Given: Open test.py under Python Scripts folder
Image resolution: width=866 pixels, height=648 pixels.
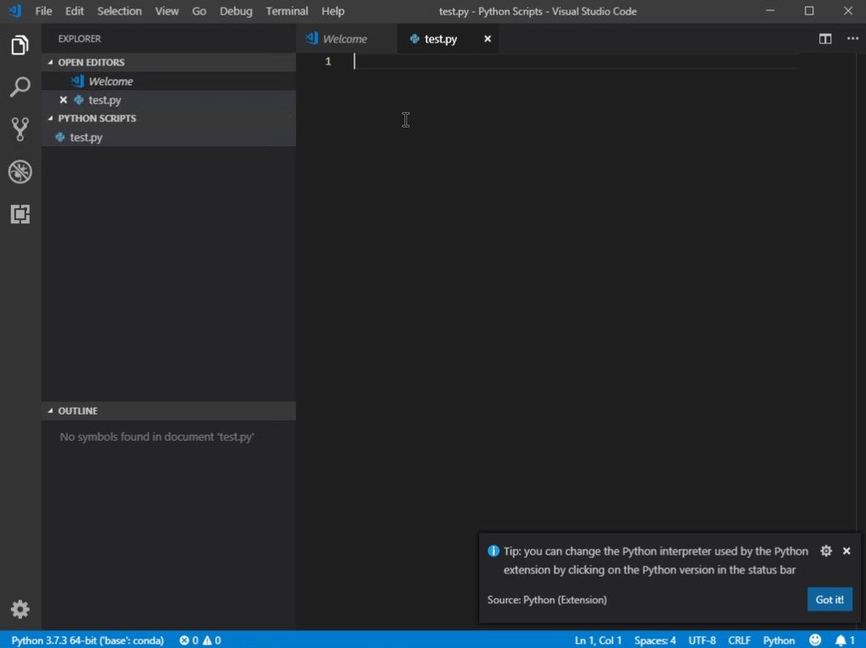Looking at the screenshot, I should tap(169, 137).
